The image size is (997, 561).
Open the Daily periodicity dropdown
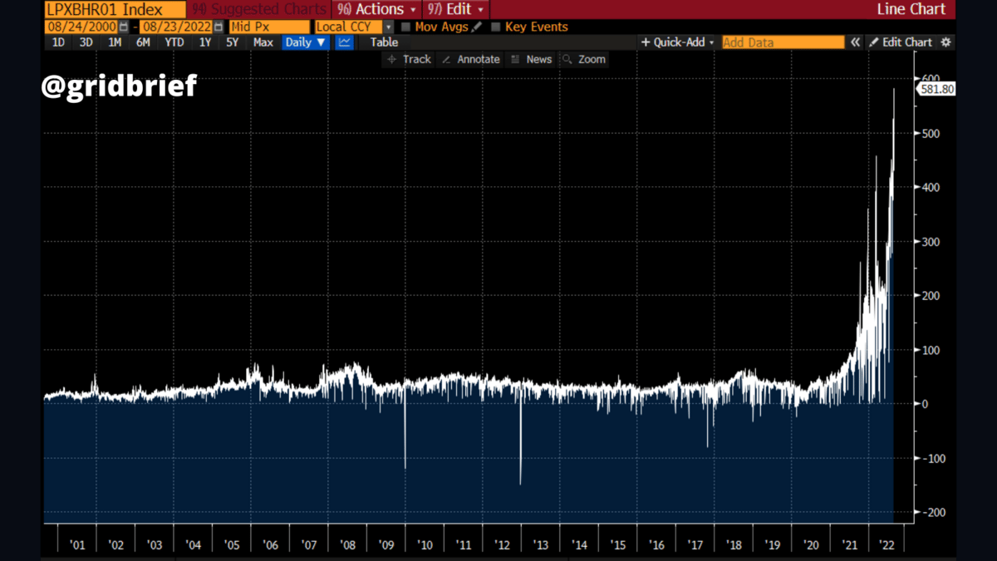click(x=306, y=42)
